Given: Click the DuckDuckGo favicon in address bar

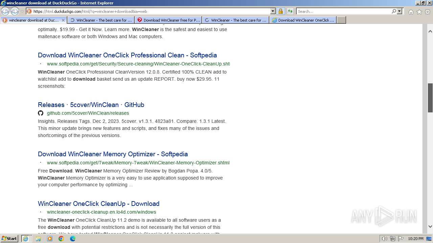Looking at the screenshot, I should click(29, 11).
